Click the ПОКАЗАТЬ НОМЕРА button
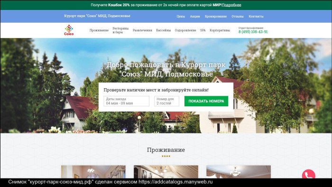The width and height of the screenshot is (332, 187). point(206,101)
